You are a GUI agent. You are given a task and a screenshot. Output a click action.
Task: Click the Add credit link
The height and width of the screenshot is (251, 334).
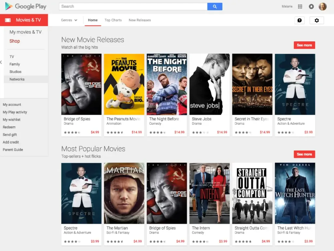click(11, 142)
